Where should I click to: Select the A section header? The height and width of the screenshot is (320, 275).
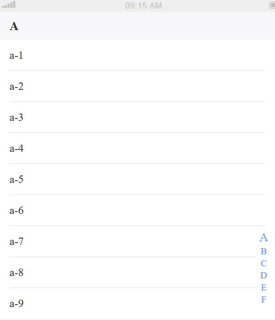coord(137,26)
